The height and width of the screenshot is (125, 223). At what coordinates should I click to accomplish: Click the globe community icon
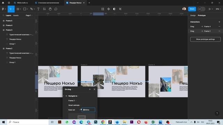click(9, 3)
